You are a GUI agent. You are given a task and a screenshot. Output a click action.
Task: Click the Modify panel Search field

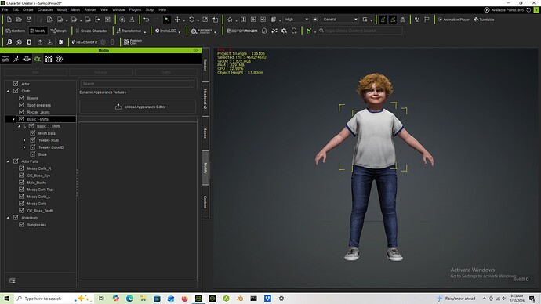[137, 84]
